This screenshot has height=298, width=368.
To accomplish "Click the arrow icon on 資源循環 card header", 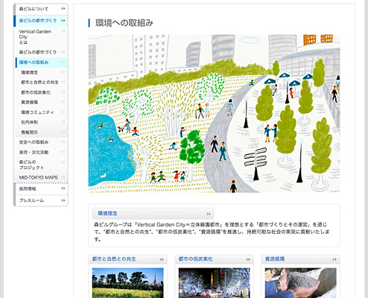I will point(334,259).
